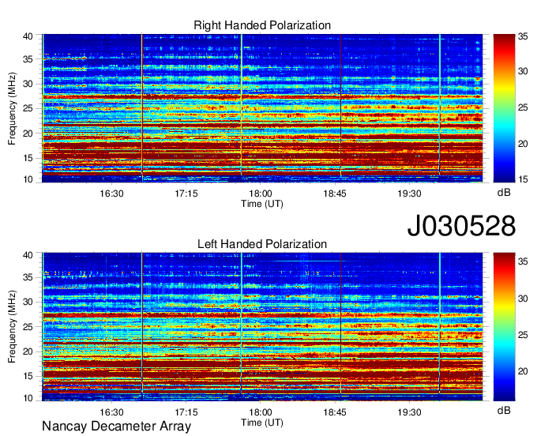Screen dimensions: 537x436
Task: Click the 18:00 time tick of Right Handed plot
Action: pos(261,194)
